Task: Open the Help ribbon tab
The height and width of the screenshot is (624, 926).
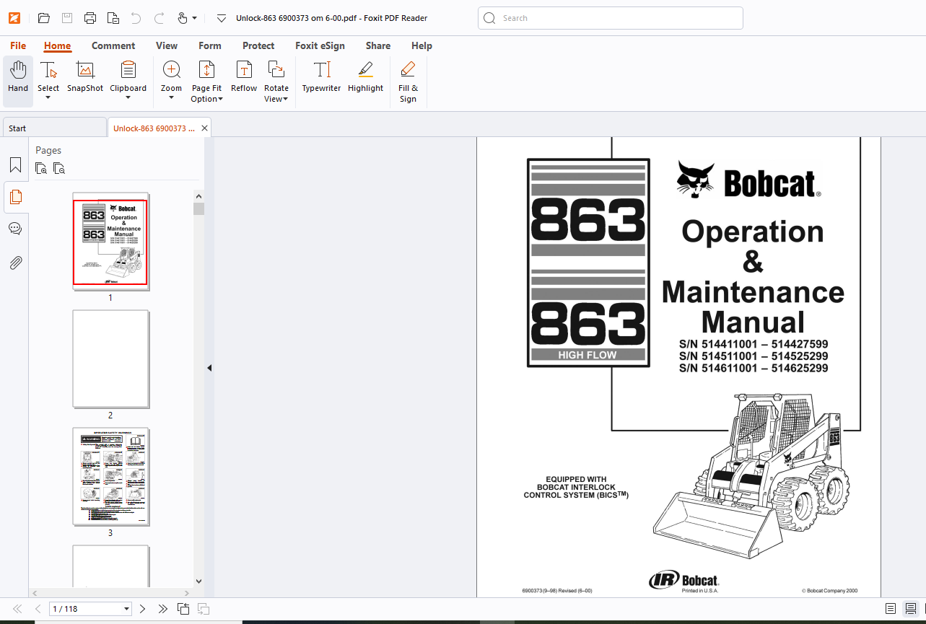Action: tap(421, 45)
